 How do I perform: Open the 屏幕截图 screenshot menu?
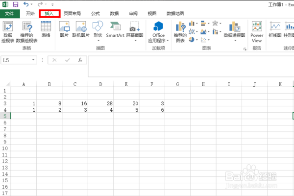point(135,31)
